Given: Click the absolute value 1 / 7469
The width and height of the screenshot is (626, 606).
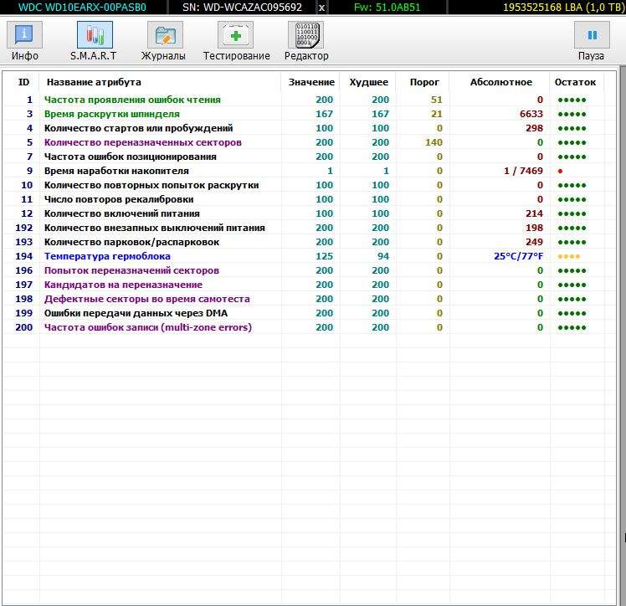Looking at the screenshot, I should coord(523,171).
